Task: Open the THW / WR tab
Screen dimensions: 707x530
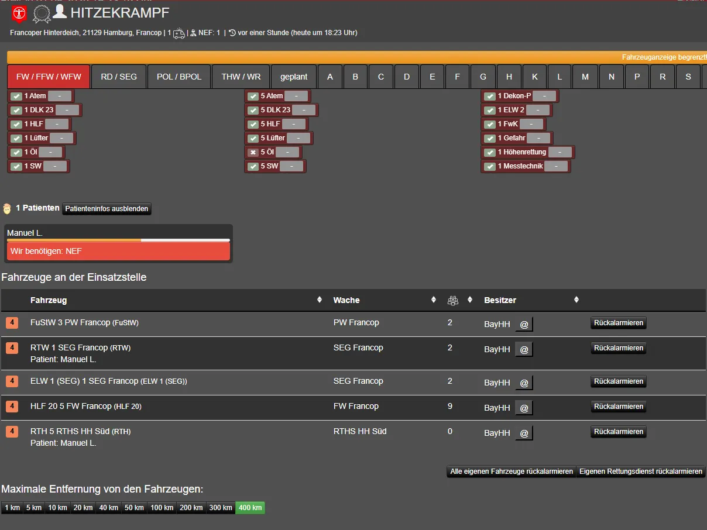Action: pos(241,77)
